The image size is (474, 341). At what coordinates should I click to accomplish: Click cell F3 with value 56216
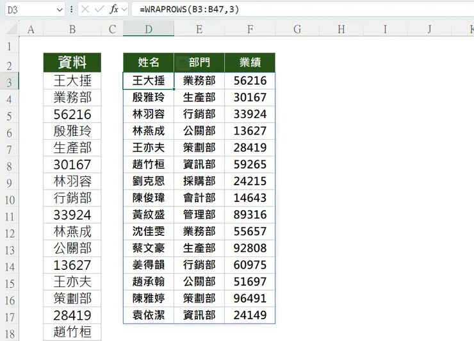[250, 81]
